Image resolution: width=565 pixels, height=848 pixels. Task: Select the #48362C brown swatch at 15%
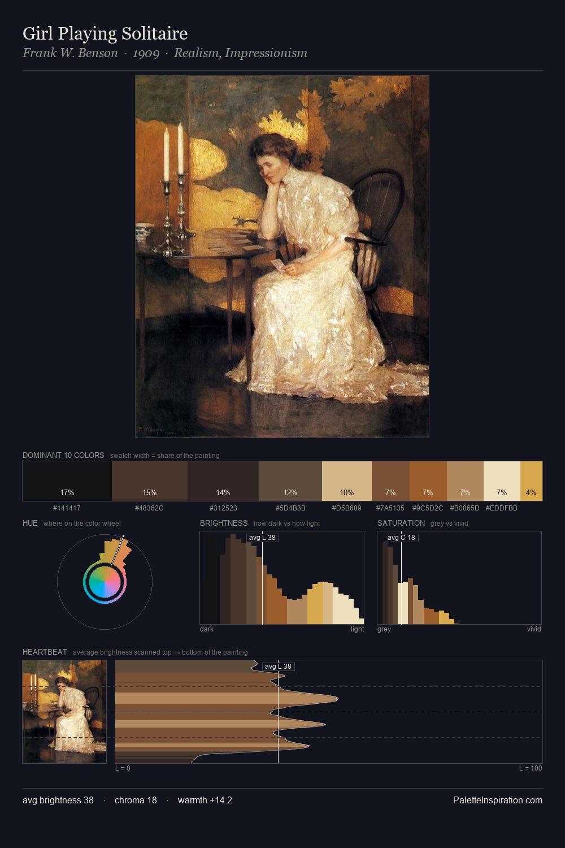(150, 481)
